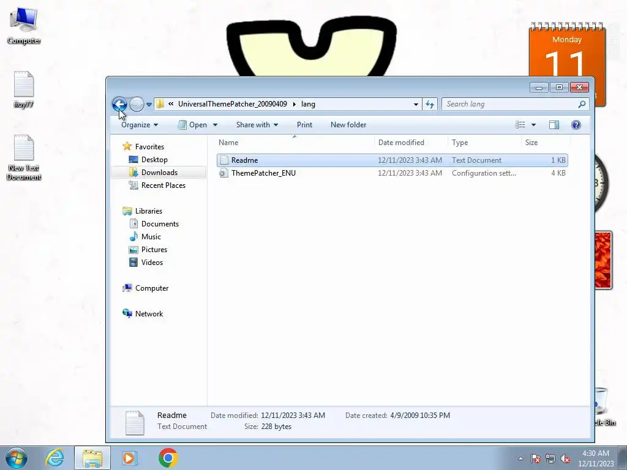This screenshot has height=470, width=627.
Task: Go back with the Explorer back arrow
Action: (119, 104)
